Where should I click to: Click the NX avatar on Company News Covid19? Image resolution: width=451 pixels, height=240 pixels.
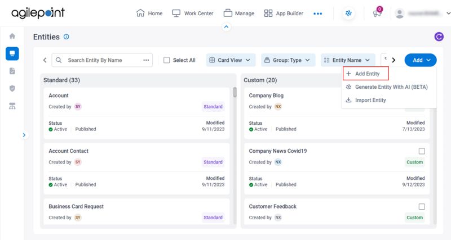coord(278,162)
